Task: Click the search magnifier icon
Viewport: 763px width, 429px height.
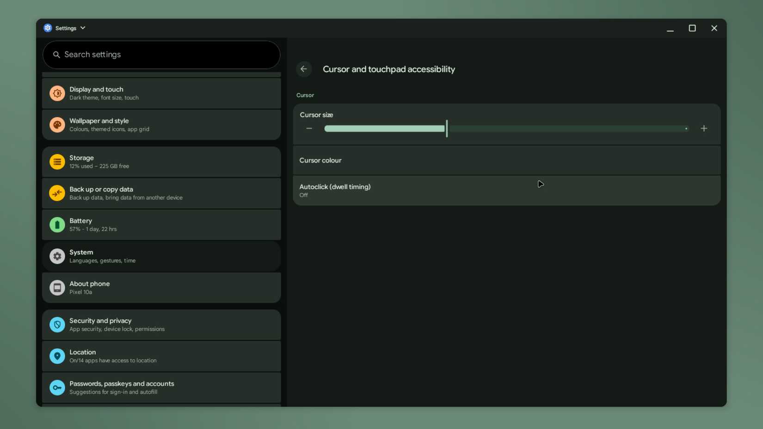Action: [x=57, y=55]
